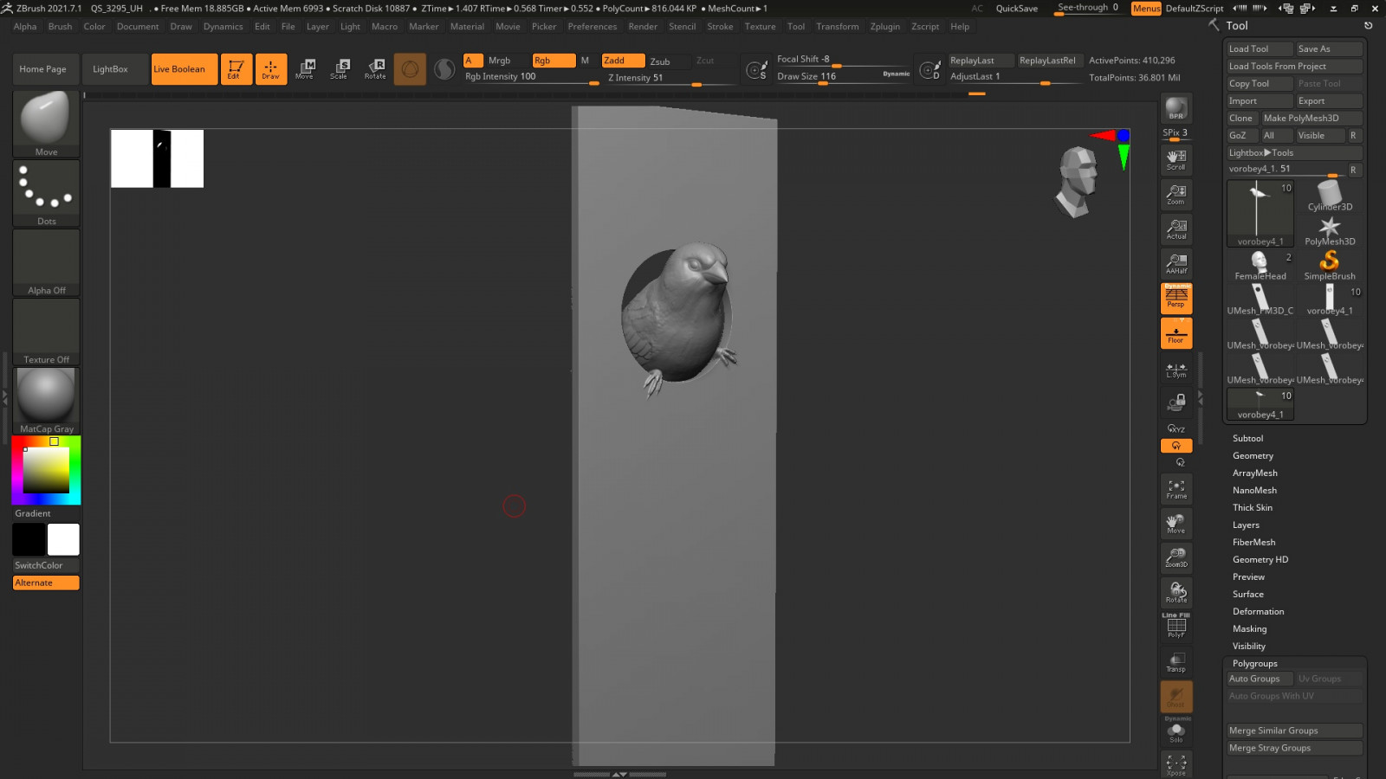Toggle PolyF line fill display
Image resolution: width=1386 pixels, height=779 pixels.
pos(1176,626)
